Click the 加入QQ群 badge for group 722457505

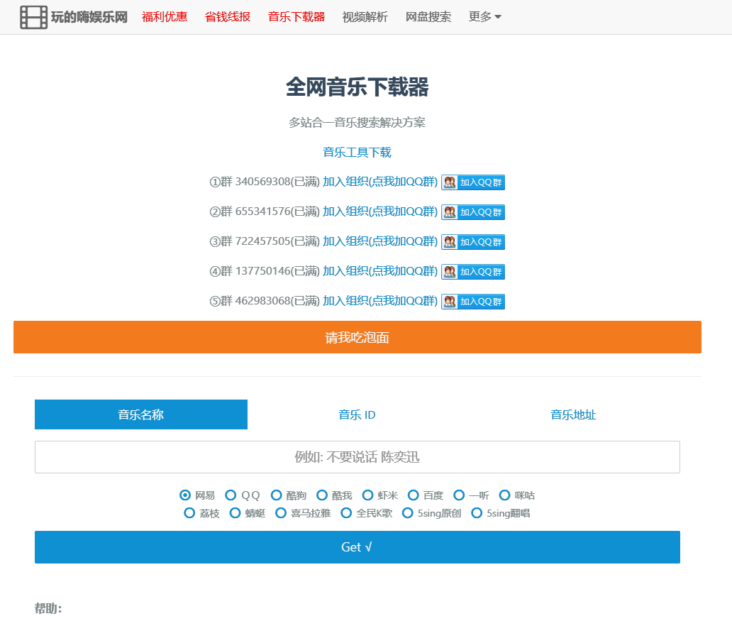[x=473, y=242]
